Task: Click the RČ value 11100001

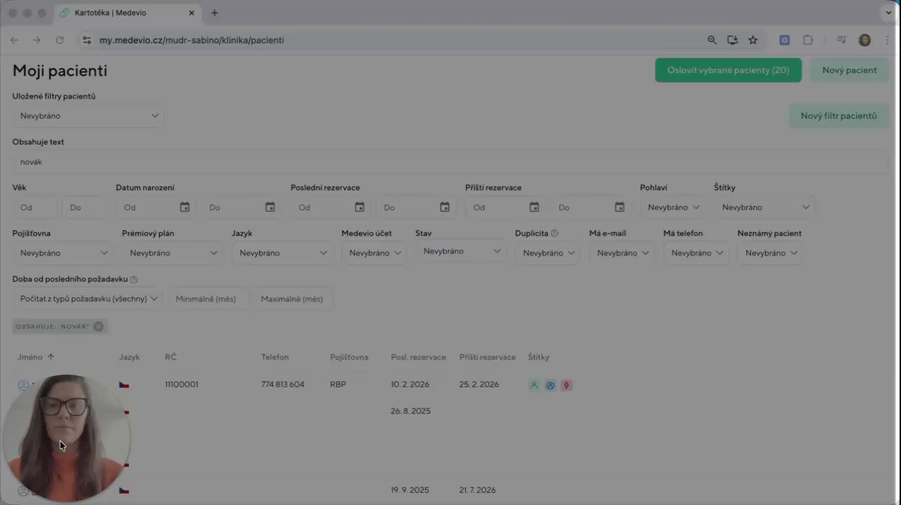Action: point(182,385)
